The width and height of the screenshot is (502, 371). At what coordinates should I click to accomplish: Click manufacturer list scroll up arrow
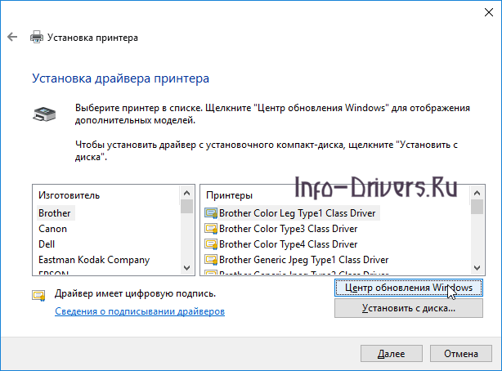pos(186,193)
